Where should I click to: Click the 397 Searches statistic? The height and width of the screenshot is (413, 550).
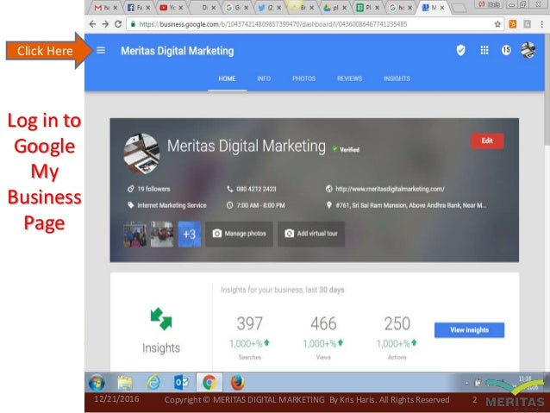250,337
